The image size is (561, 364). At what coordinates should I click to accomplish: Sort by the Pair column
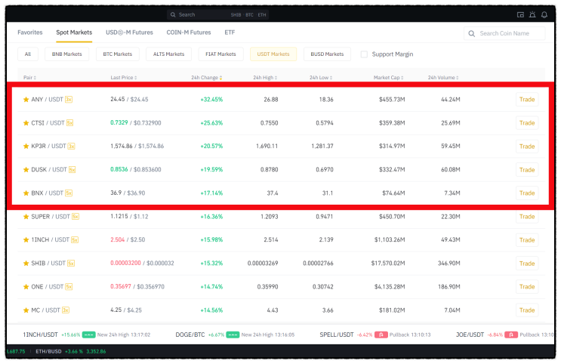[29, 77]
